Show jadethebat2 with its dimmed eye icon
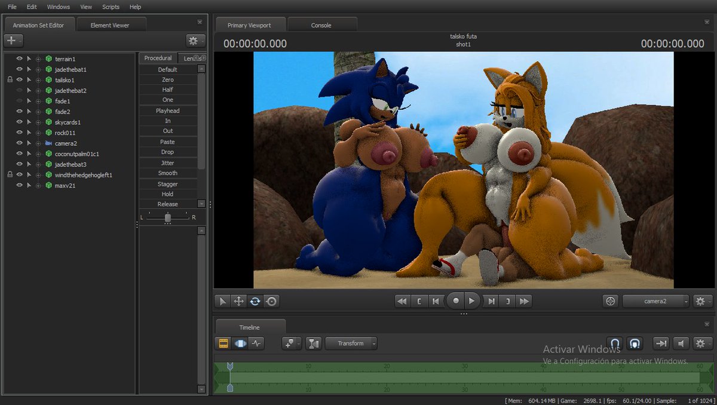The height and width of the screenshot is (405, 717). [x=19, y=90]
